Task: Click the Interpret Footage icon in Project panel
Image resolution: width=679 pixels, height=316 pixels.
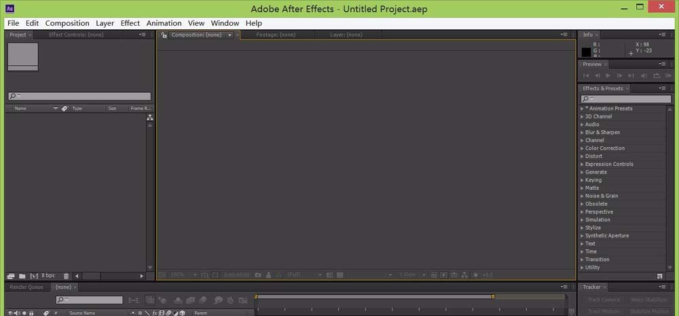Action: coord(11,276)
